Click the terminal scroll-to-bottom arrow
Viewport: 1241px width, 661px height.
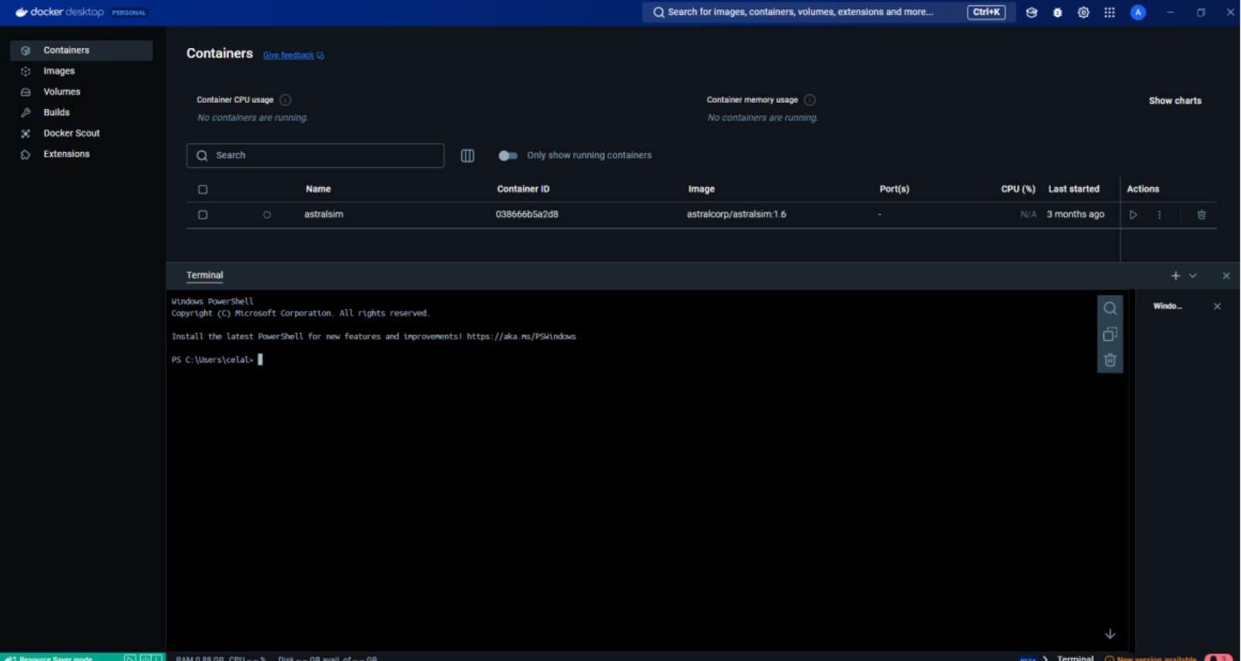point(1110,634)
